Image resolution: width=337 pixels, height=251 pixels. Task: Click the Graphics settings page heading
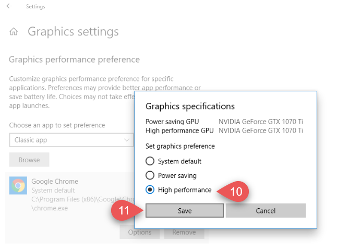73,32
